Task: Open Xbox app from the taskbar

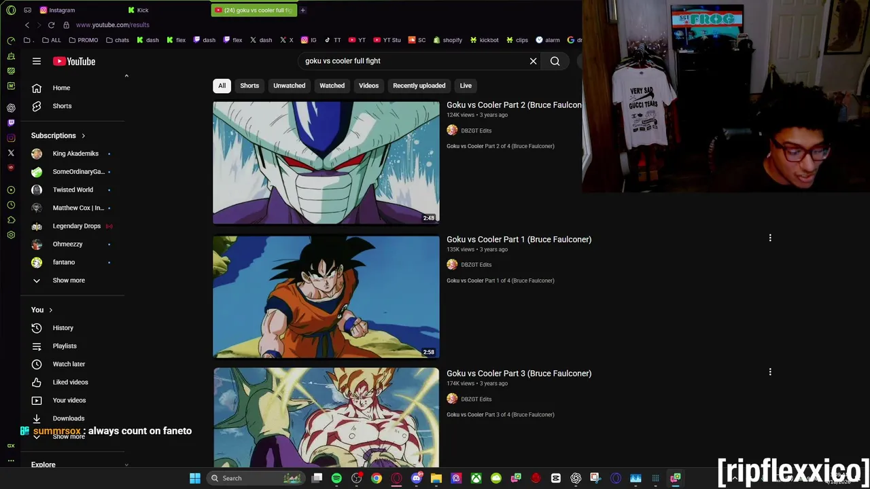Action: [x=476, y=478]
